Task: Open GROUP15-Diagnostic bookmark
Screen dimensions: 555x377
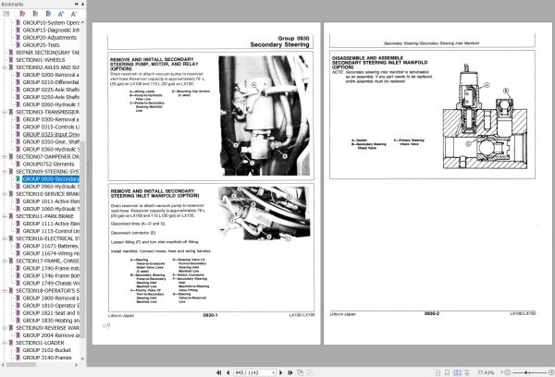Action: [51, 30]
